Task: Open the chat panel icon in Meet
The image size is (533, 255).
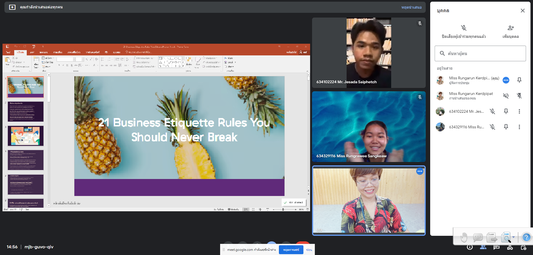Action: click(496, 247)
